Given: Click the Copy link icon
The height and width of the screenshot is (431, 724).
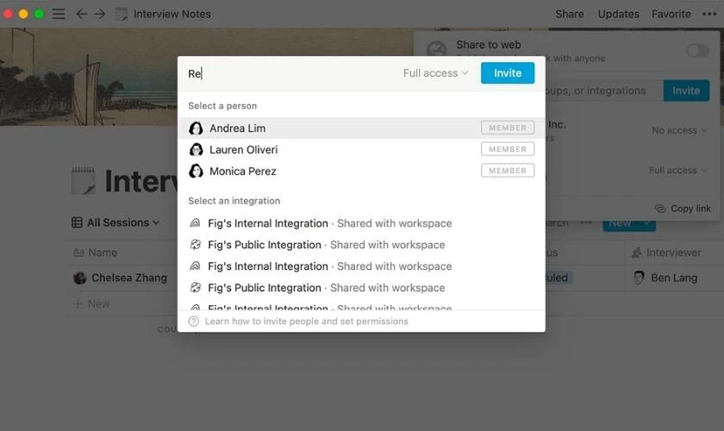Looking at the screenshot, I should (x=660, y=209).
